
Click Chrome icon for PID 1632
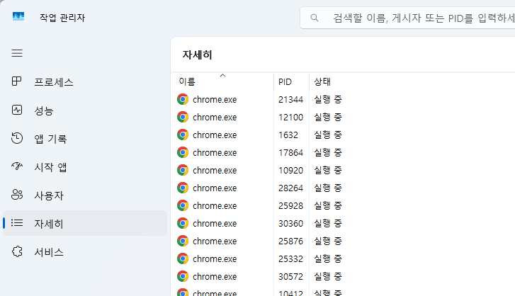(x=183, y=135)
